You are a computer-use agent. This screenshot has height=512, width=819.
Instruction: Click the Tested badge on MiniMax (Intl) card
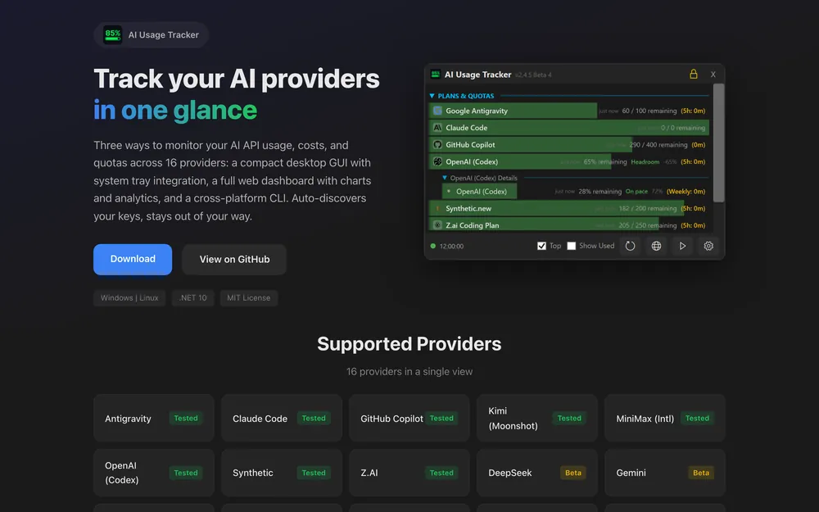(x=697, y=418)
